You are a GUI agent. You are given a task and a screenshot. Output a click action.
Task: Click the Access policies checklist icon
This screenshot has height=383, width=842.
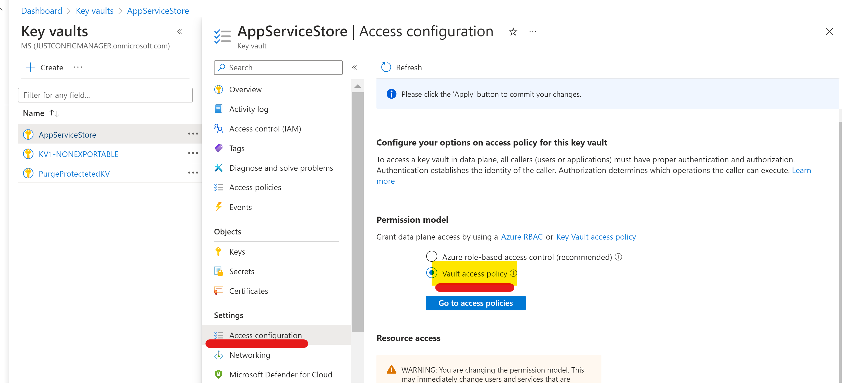coord(219,187)
